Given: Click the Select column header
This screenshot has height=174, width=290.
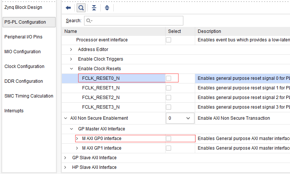Looking at the screenshot, I should click(180, 31).
